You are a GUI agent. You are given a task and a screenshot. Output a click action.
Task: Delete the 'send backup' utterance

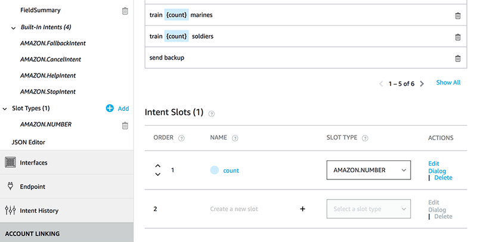click(x=457, y=58)
